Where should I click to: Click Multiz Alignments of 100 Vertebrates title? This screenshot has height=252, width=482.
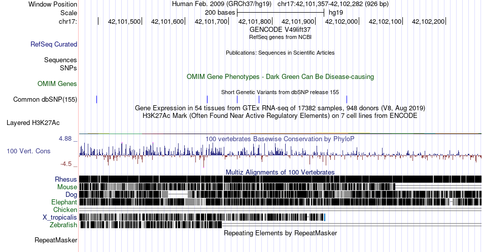pos(280,172)
